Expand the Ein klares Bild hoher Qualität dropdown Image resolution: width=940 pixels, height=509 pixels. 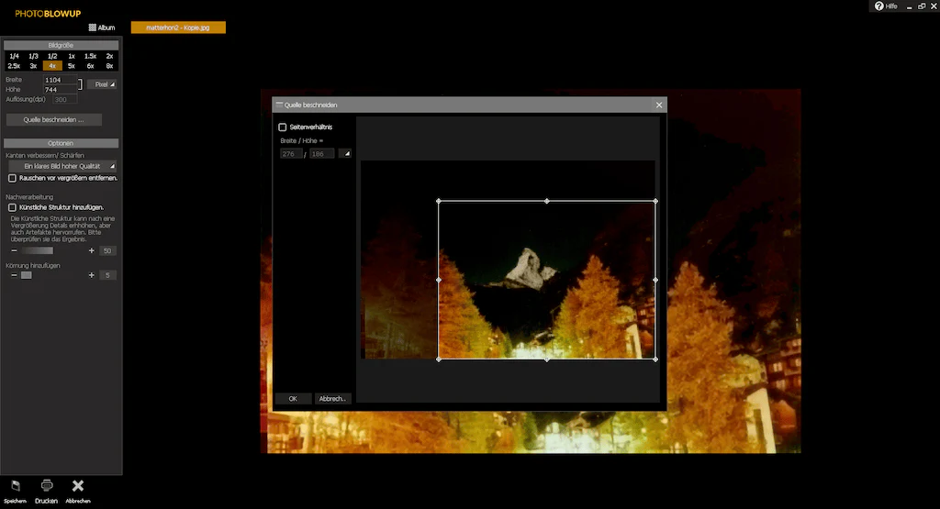coord(62,166)
